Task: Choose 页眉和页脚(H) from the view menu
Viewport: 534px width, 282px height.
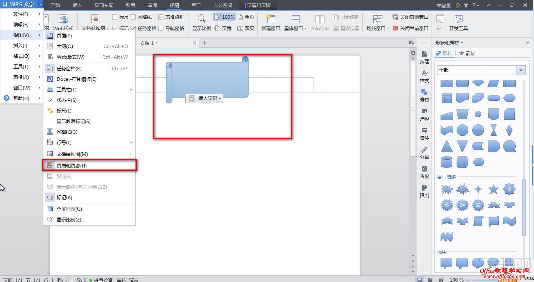Action: click(89, 166)
